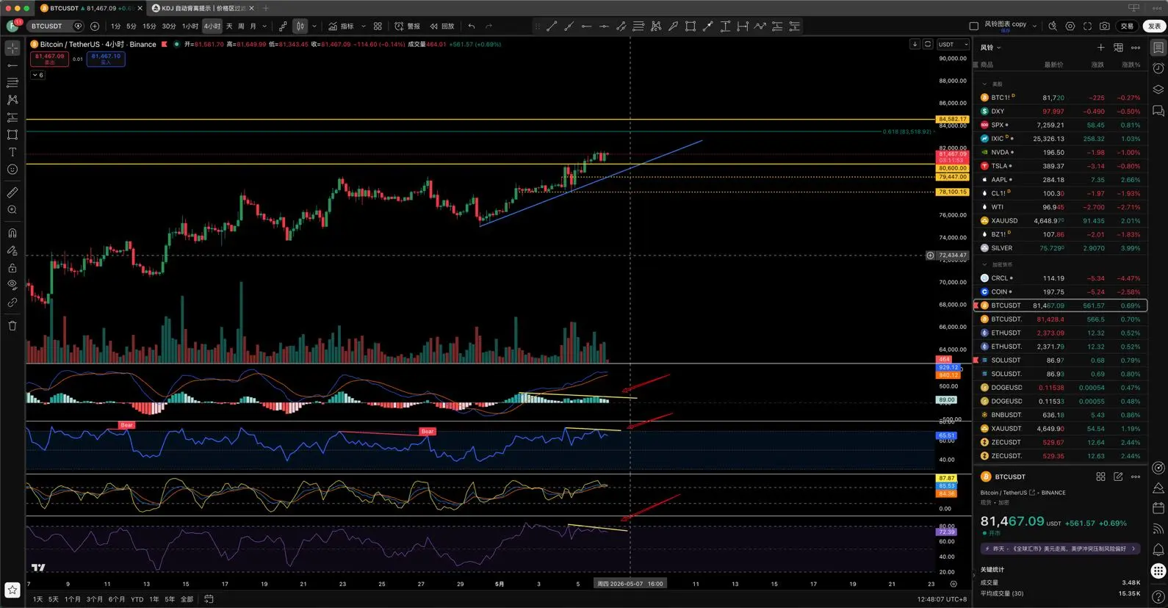Open the go-to-date calendar icon

pyautogui.click(x=209, y=599)
